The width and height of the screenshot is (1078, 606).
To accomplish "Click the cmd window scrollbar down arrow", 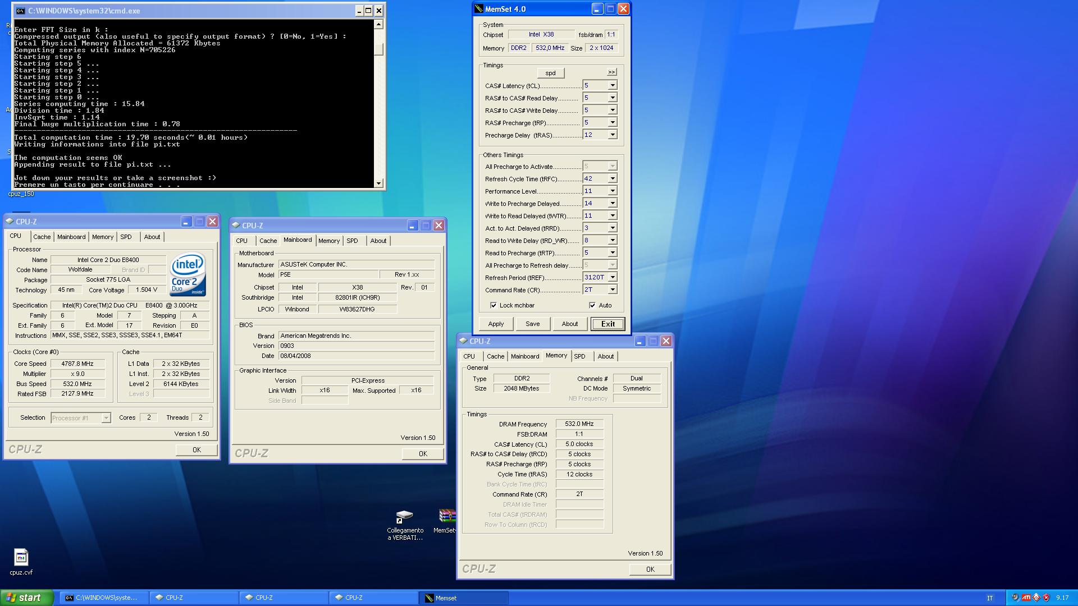I will 378,183.
